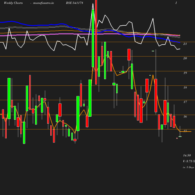Image resolution: width=195 pixels, height=195 pixels.
Task: Click the price axis label 19
Action: tap(185, 73)
